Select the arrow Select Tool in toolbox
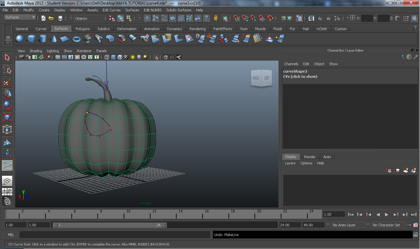Image resolution: width=420 pixels, height=249 pixels. point(7,58)
